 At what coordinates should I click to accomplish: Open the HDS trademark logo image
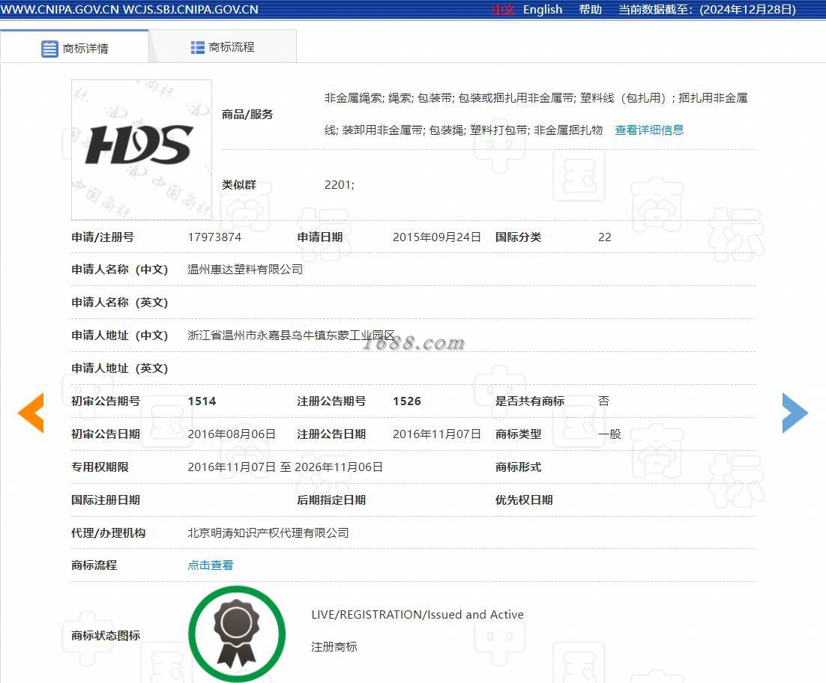[x=142, y=150]
